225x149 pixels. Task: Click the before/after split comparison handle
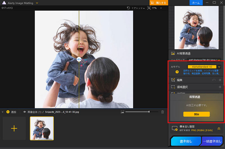79,59
